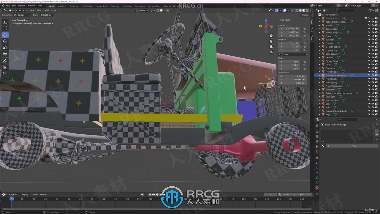The image size is (380, 214).
Task: Open the timeline Playback popover
Action: (14, 195)
